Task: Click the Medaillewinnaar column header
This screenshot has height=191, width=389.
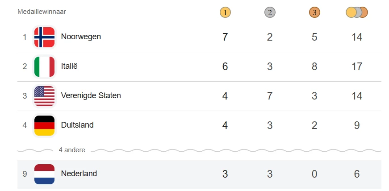Action: [x=42, y=12]
